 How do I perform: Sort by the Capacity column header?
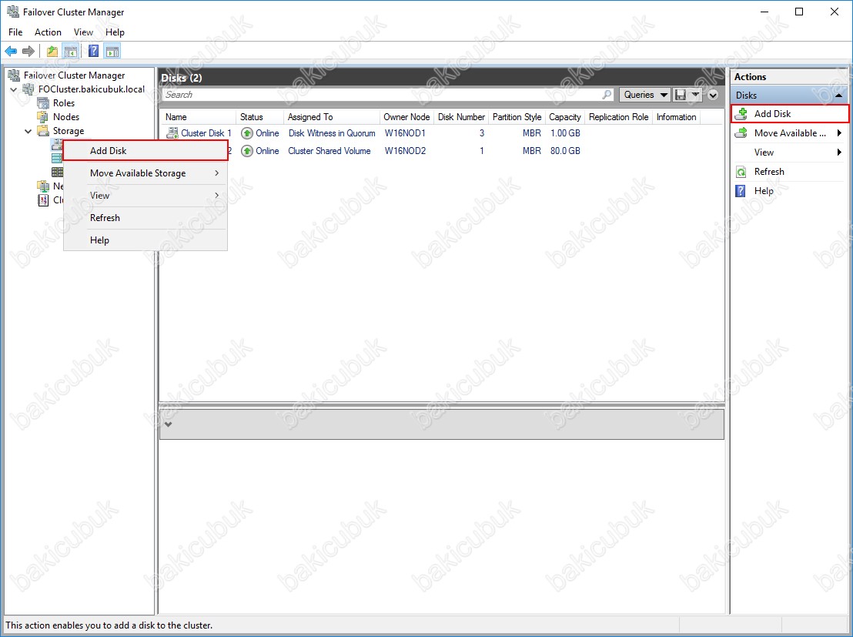[565, 117]
